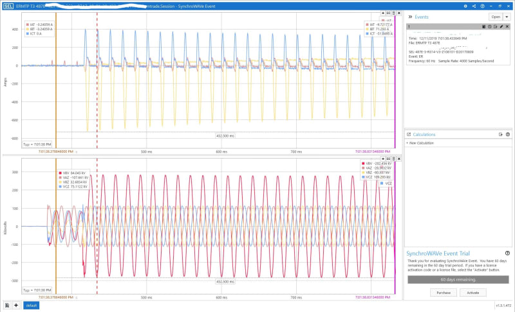
Task: Open SynchroWAVe Event Trial help icon
Action: 507,253
